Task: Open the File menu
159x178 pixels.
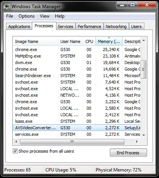Action: click(10, 16)
